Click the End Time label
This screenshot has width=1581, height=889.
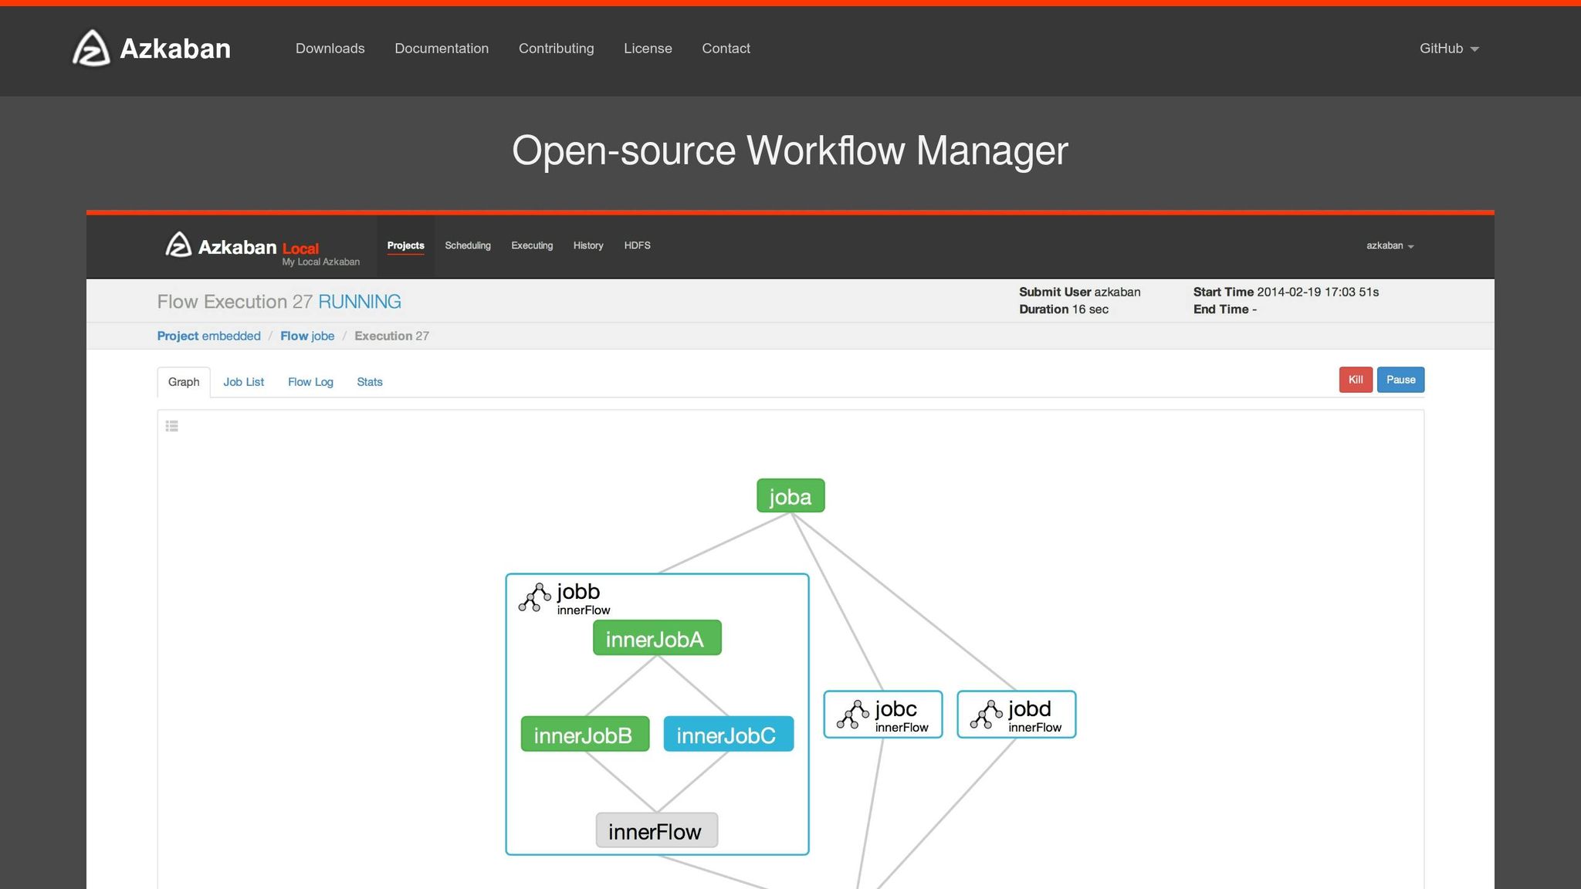pyautogui.click(x=1221, y=309)
